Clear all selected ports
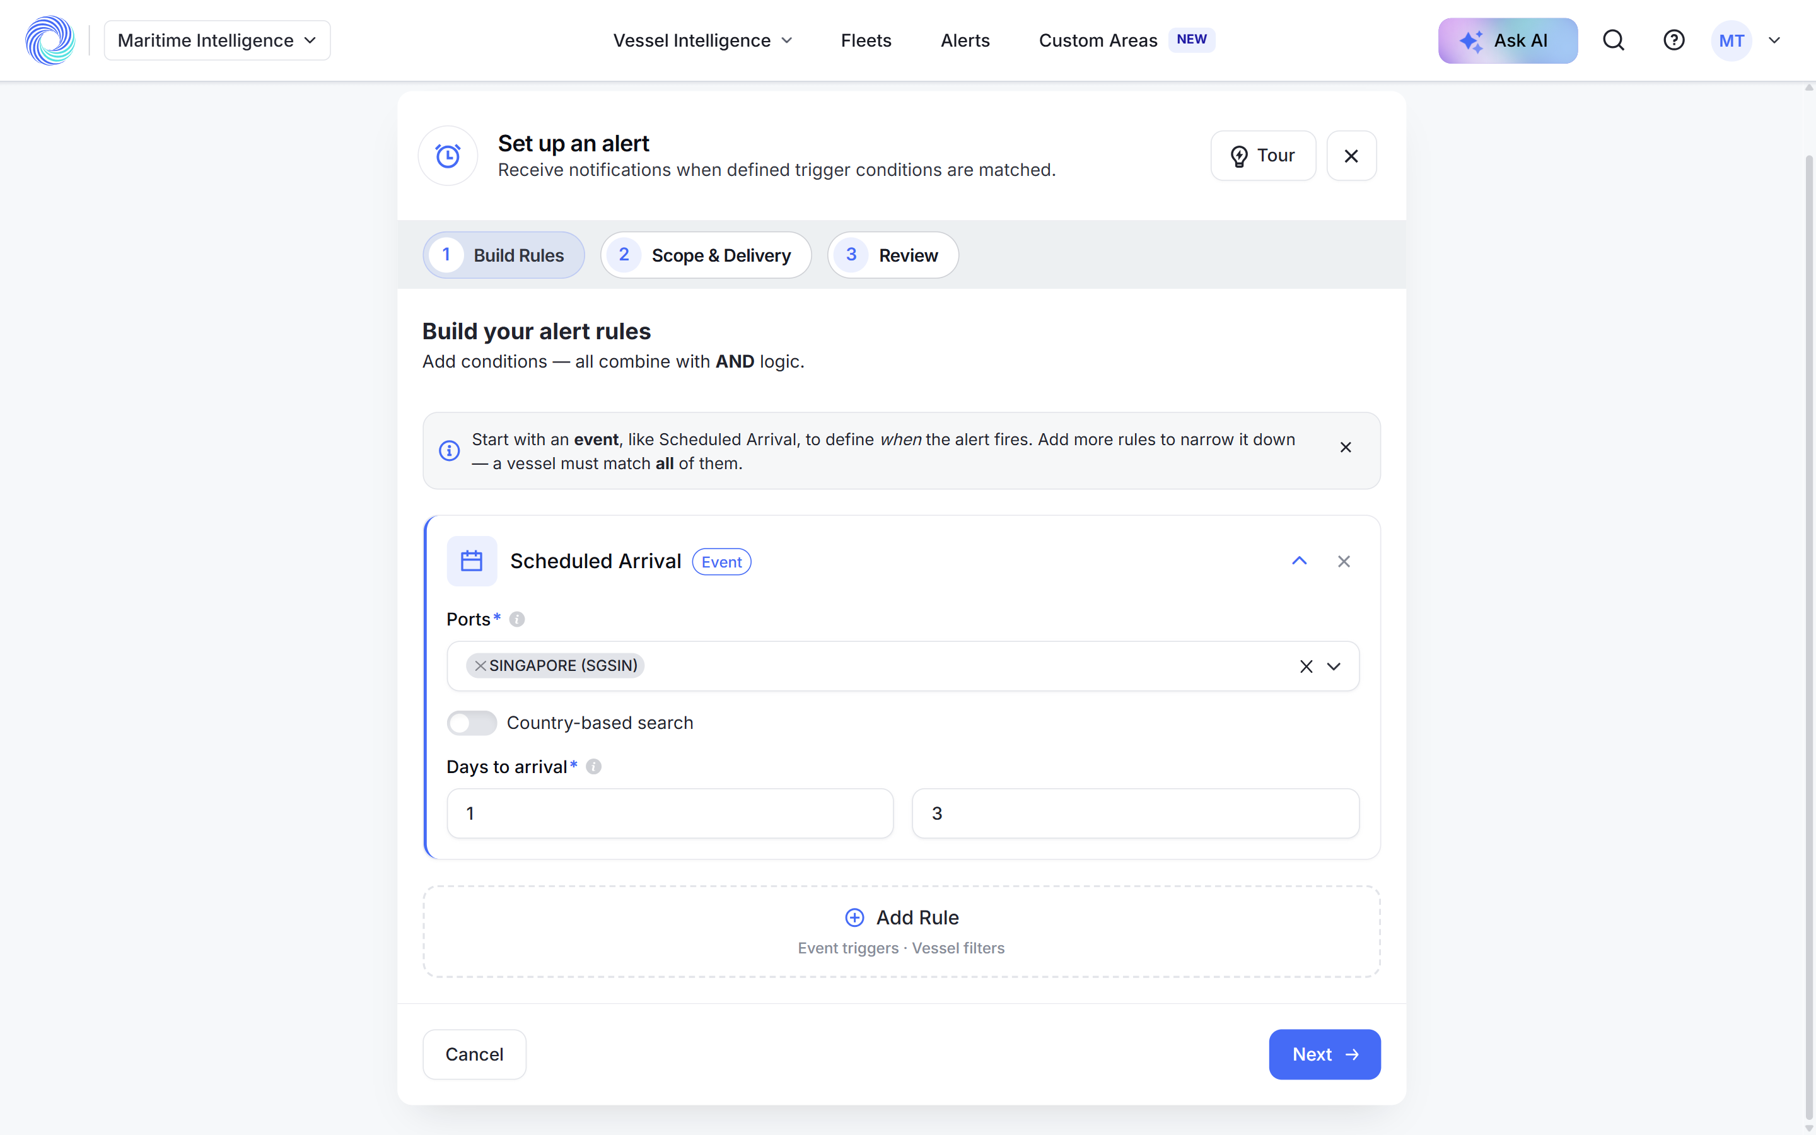This screenshot has height=1135, width=1816. 1306,666
